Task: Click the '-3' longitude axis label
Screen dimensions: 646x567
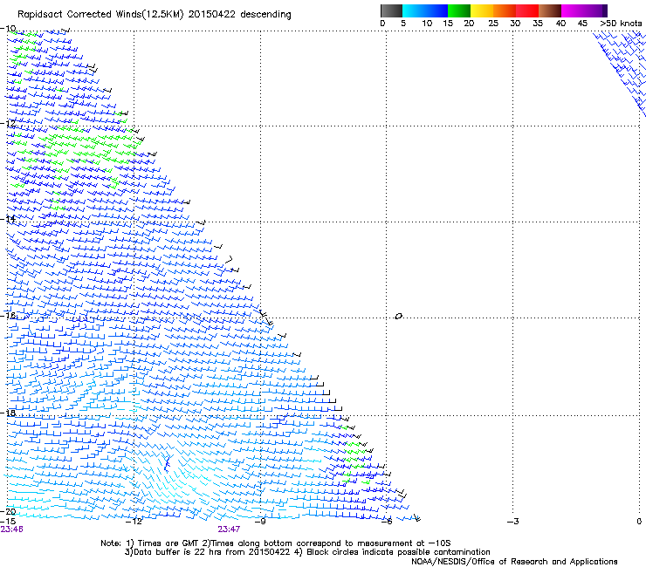Action: click(x=512, y=522)
